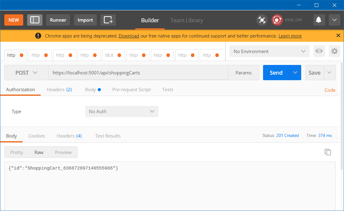Click the request URL input field
The width and height of the screenshot is (344, 211).
[138, 73]
